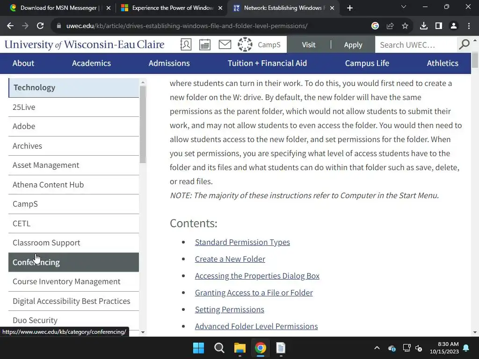Image resolution: width=479 pixels, height=359 pixels.
Task: Click the University of Wisconsin-Eau Claire logo
Action: coord(84,44)
